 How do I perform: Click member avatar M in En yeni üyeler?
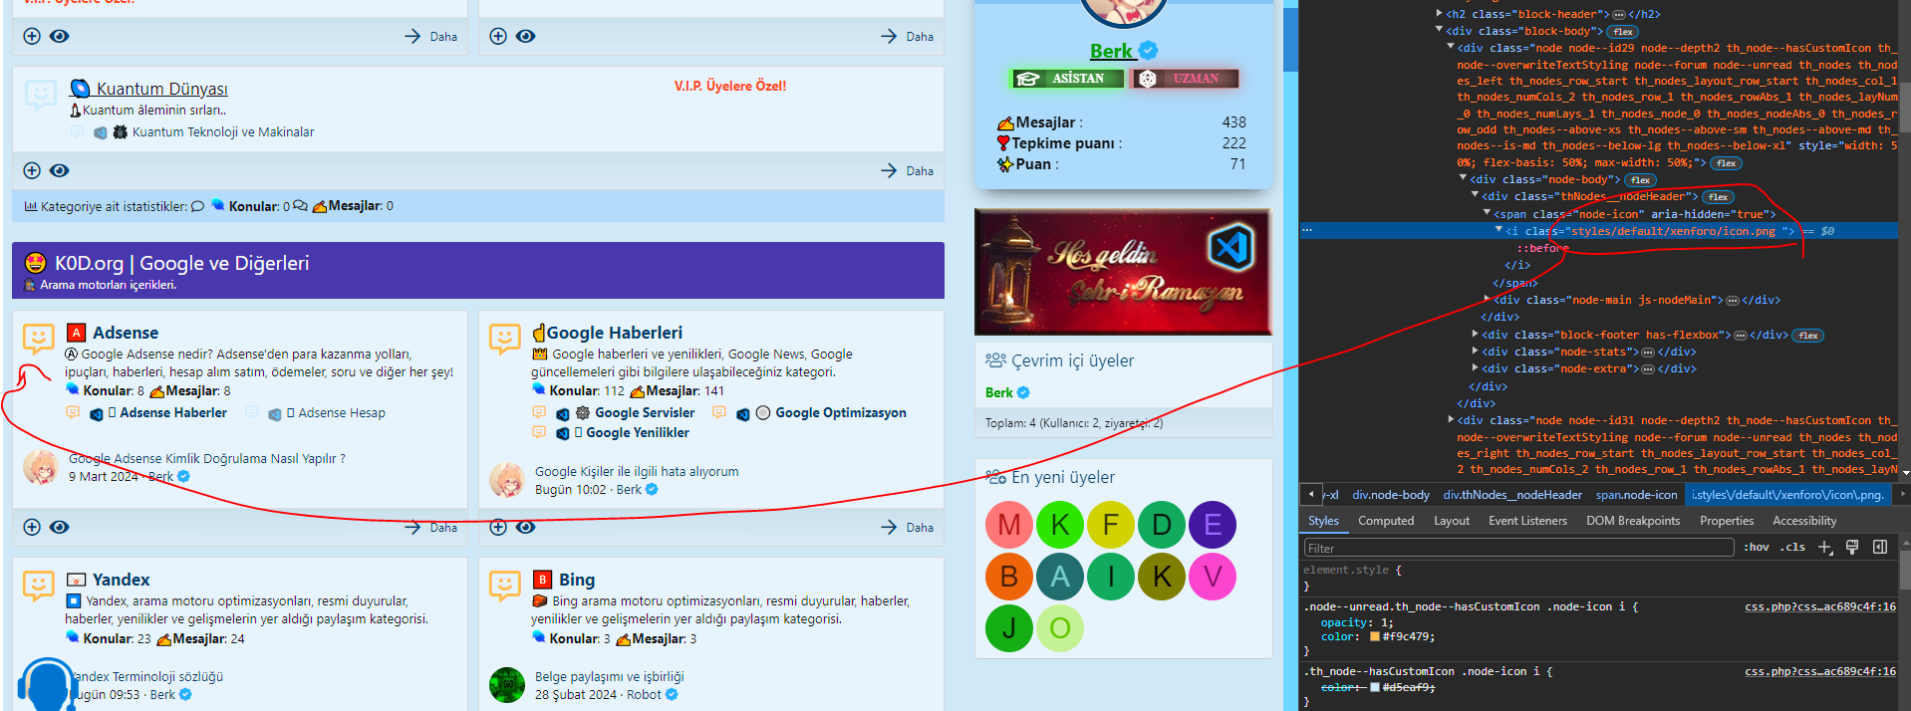pos(1009,525)
